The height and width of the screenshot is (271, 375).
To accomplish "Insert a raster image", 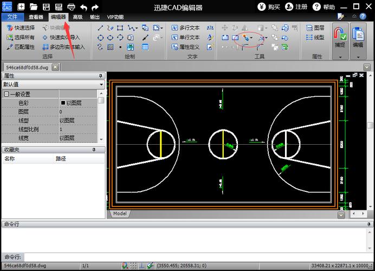I will 131,47.
